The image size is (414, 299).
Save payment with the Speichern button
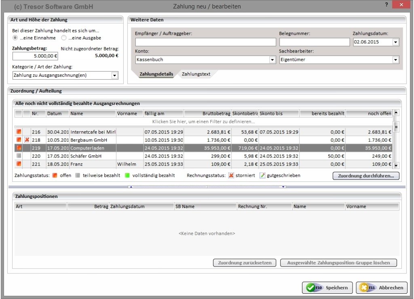coord(327,287)
